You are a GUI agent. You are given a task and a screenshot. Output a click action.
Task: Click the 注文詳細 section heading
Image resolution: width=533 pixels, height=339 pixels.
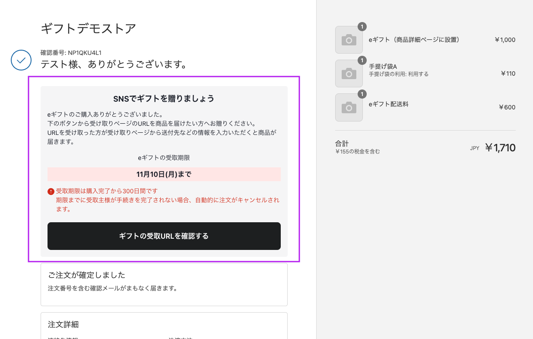coord(63,324)
